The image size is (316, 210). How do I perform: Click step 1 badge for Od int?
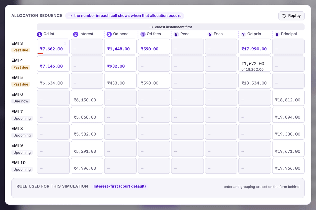[x=40, y=34]
